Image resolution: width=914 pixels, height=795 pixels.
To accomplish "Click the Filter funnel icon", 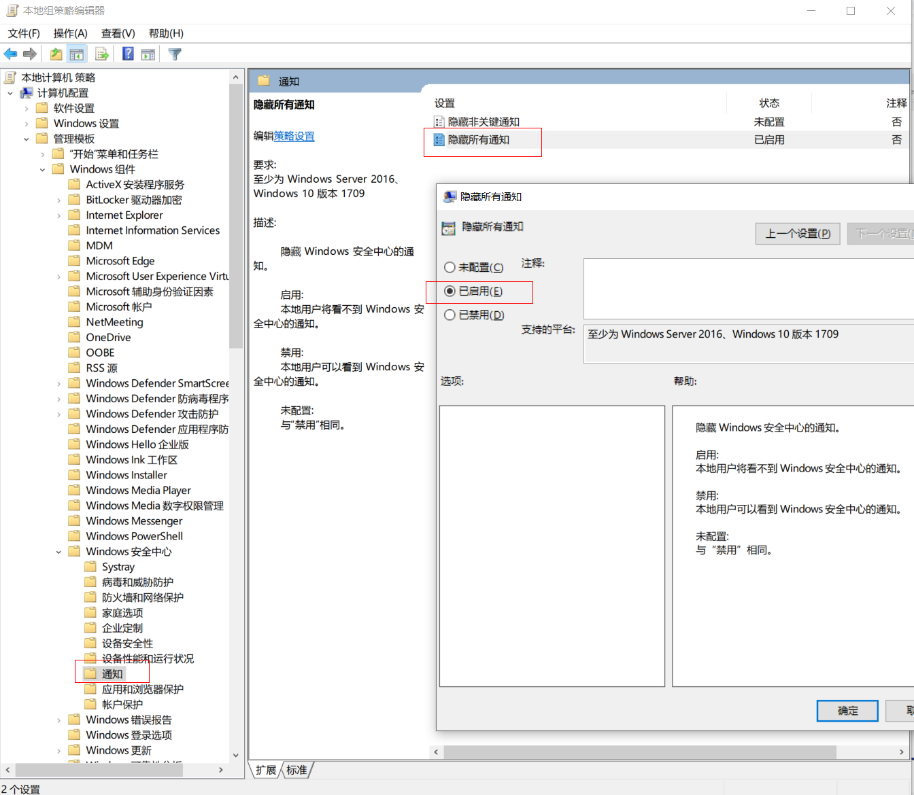I will pos(175,54).
